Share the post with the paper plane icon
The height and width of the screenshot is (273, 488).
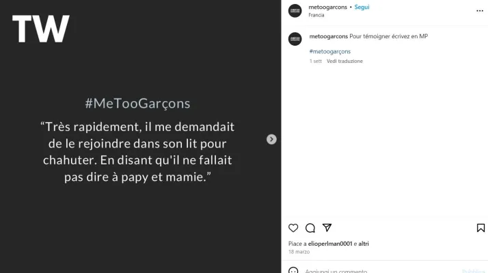tap(327, 228)
